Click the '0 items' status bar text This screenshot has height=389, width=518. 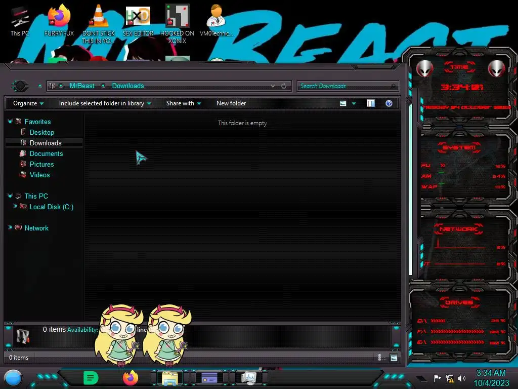pos(19,358)
